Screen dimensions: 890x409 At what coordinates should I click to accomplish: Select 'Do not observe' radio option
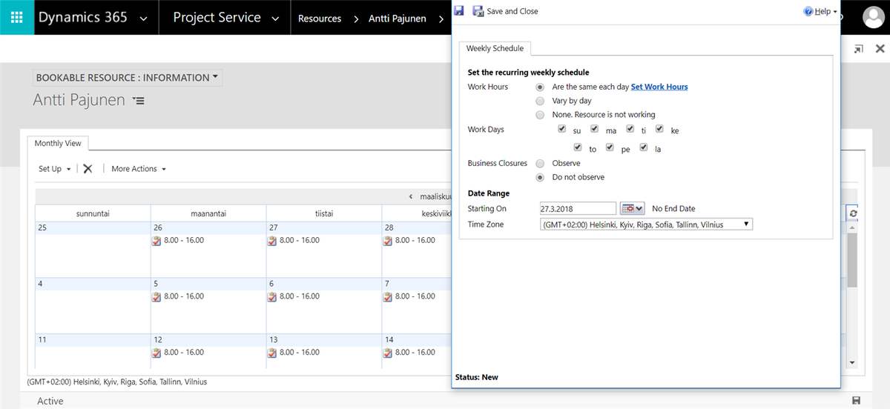point(540,177)
